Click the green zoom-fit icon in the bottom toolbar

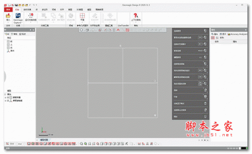tap(86, 143)
